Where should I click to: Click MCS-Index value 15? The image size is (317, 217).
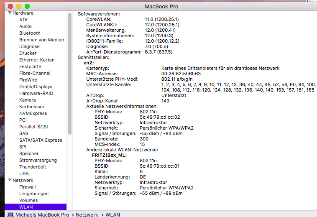(x=142, y=144)
